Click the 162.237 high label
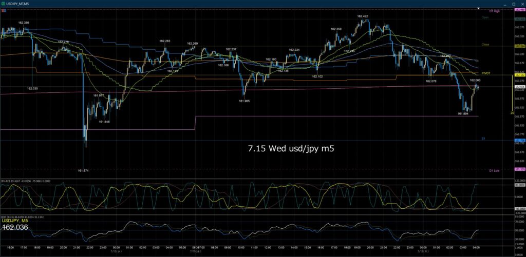Image resolution: width=526 pixels, height=257 pixels. pos(231,49)
